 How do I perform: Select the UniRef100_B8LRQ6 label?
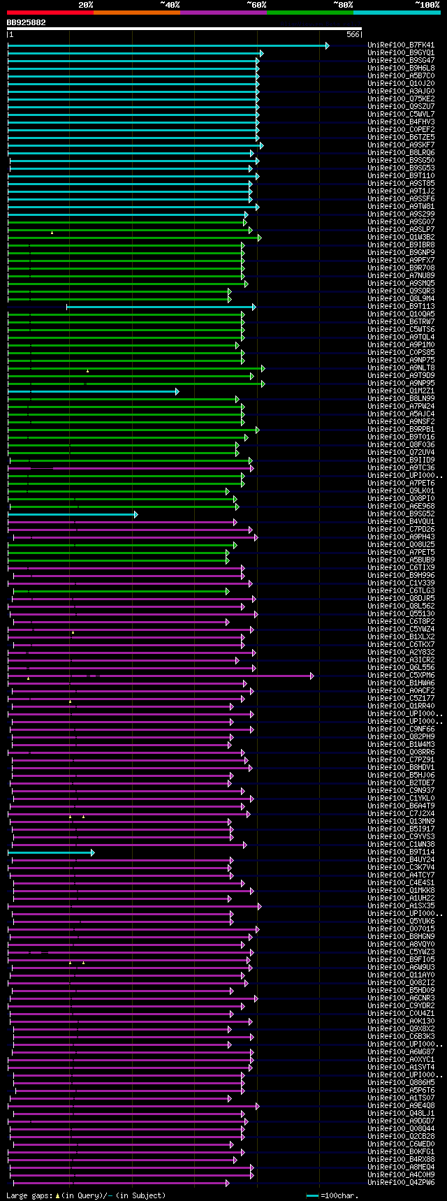point(401,152)
